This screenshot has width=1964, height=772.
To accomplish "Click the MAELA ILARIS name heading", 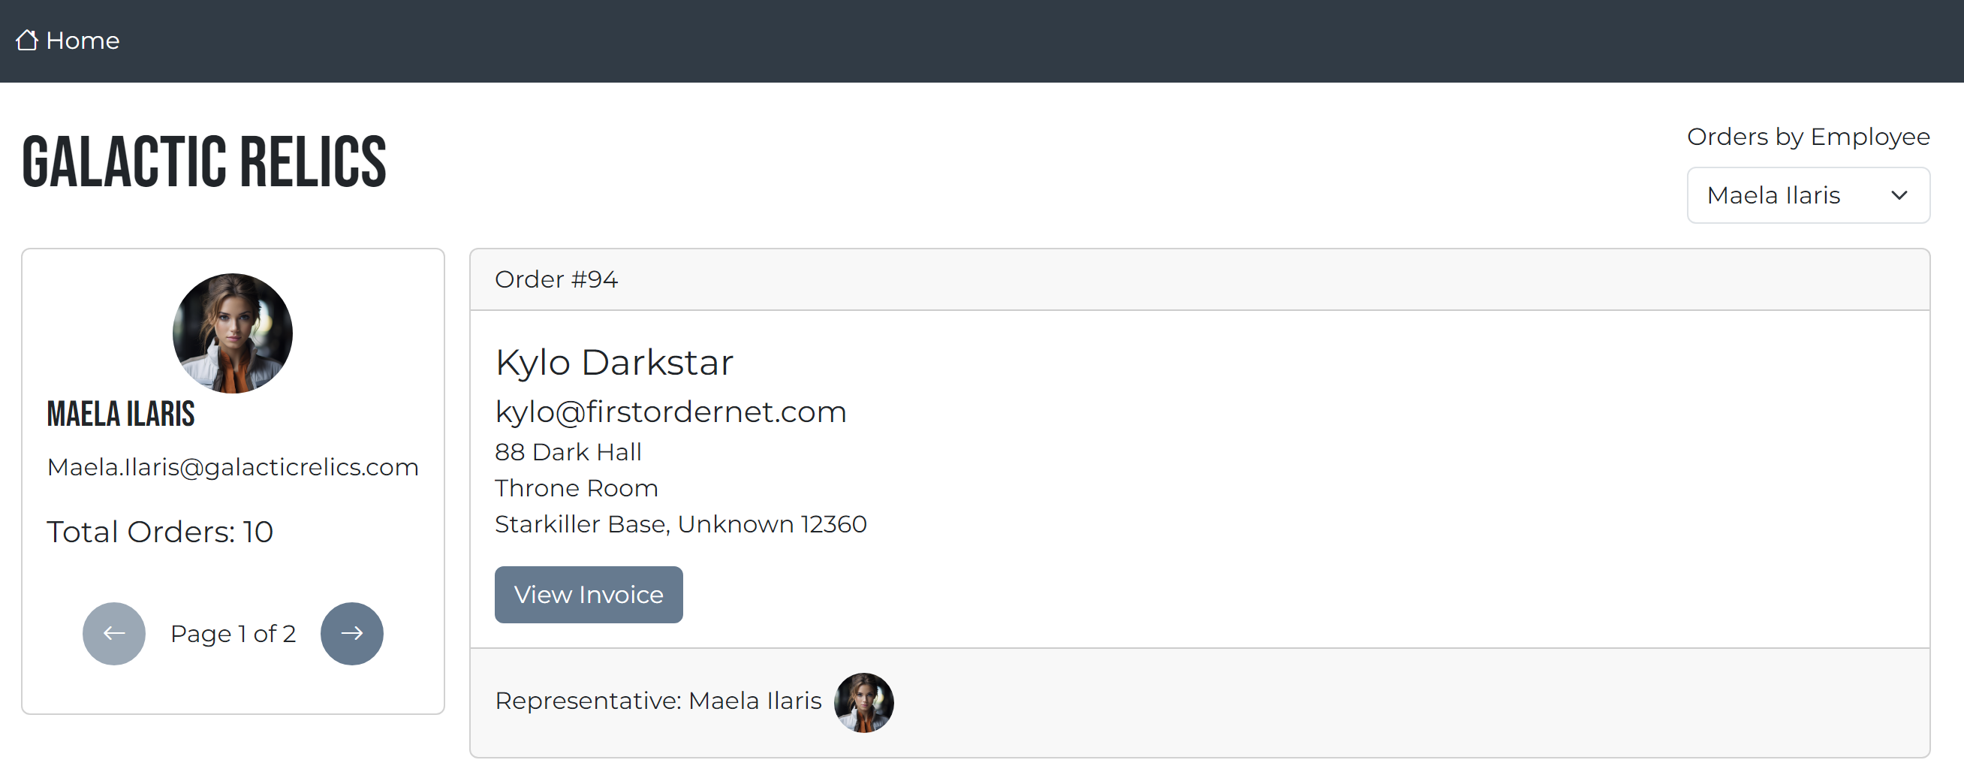I will (120, 415).
